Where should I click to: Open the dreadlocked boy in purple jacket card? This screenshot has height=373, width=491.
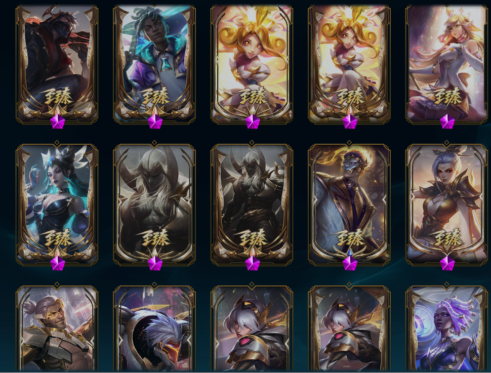pyautogui.click(x=154, y=64)
